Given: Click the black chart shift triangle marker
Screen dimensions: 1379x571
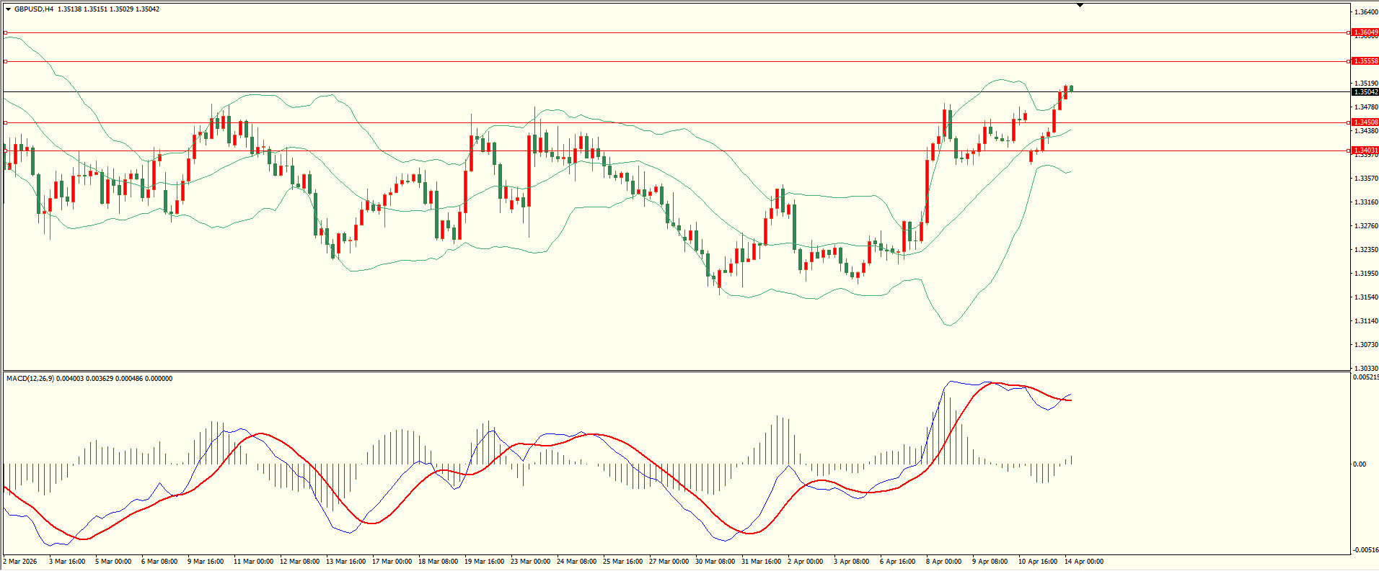Looking at the screenshot, I should click(x=1080, y=5).
